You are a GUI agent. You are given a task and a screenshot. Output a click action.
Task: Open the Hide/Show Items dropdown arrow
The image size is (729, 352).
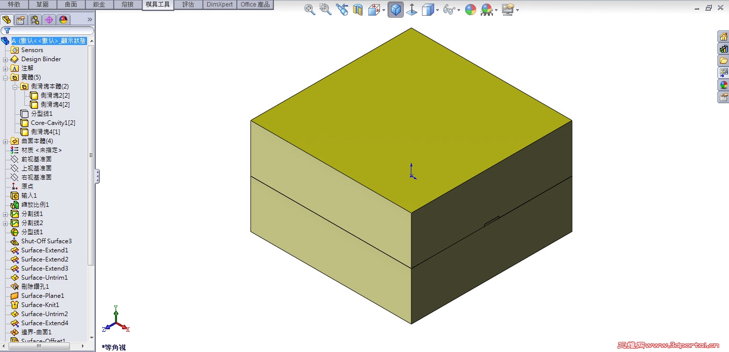(x=459, y=10)
